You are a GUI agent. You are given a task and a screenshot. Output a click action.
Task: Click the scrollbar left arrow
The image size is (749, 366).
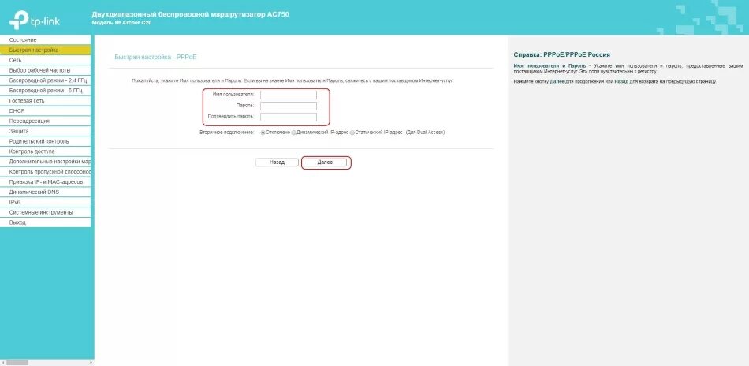point(2,363)
